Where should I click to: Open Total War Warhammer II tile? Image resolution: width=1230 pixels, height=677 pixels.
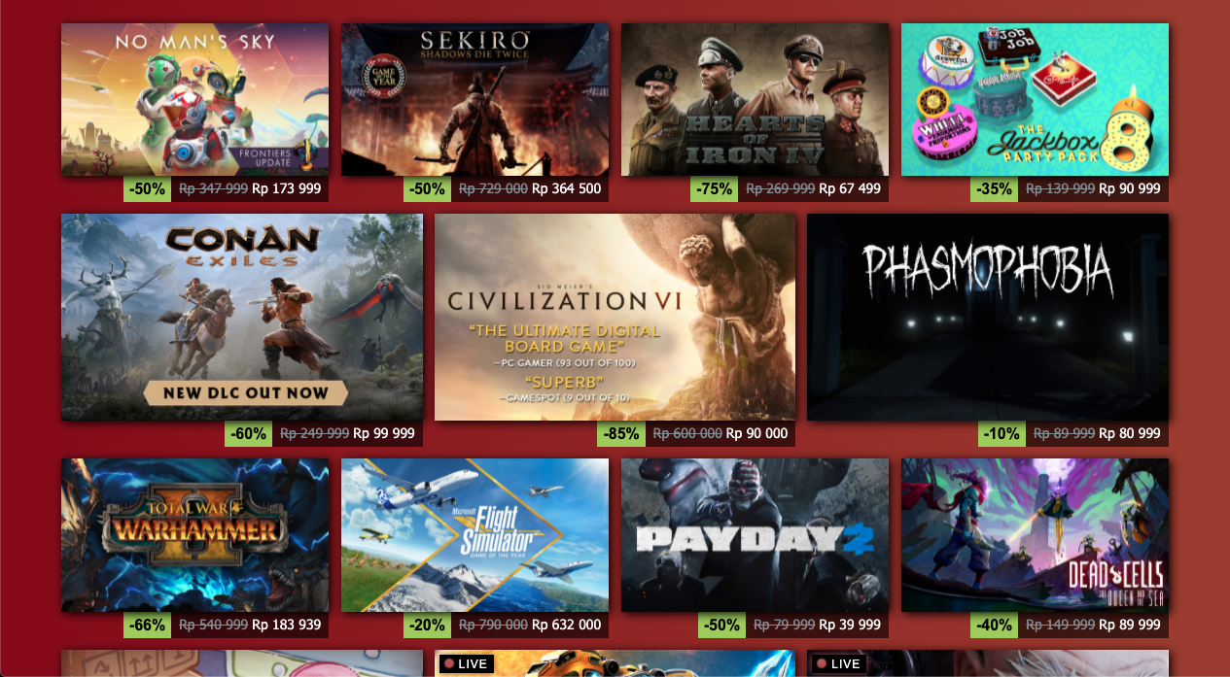(194, 535)
